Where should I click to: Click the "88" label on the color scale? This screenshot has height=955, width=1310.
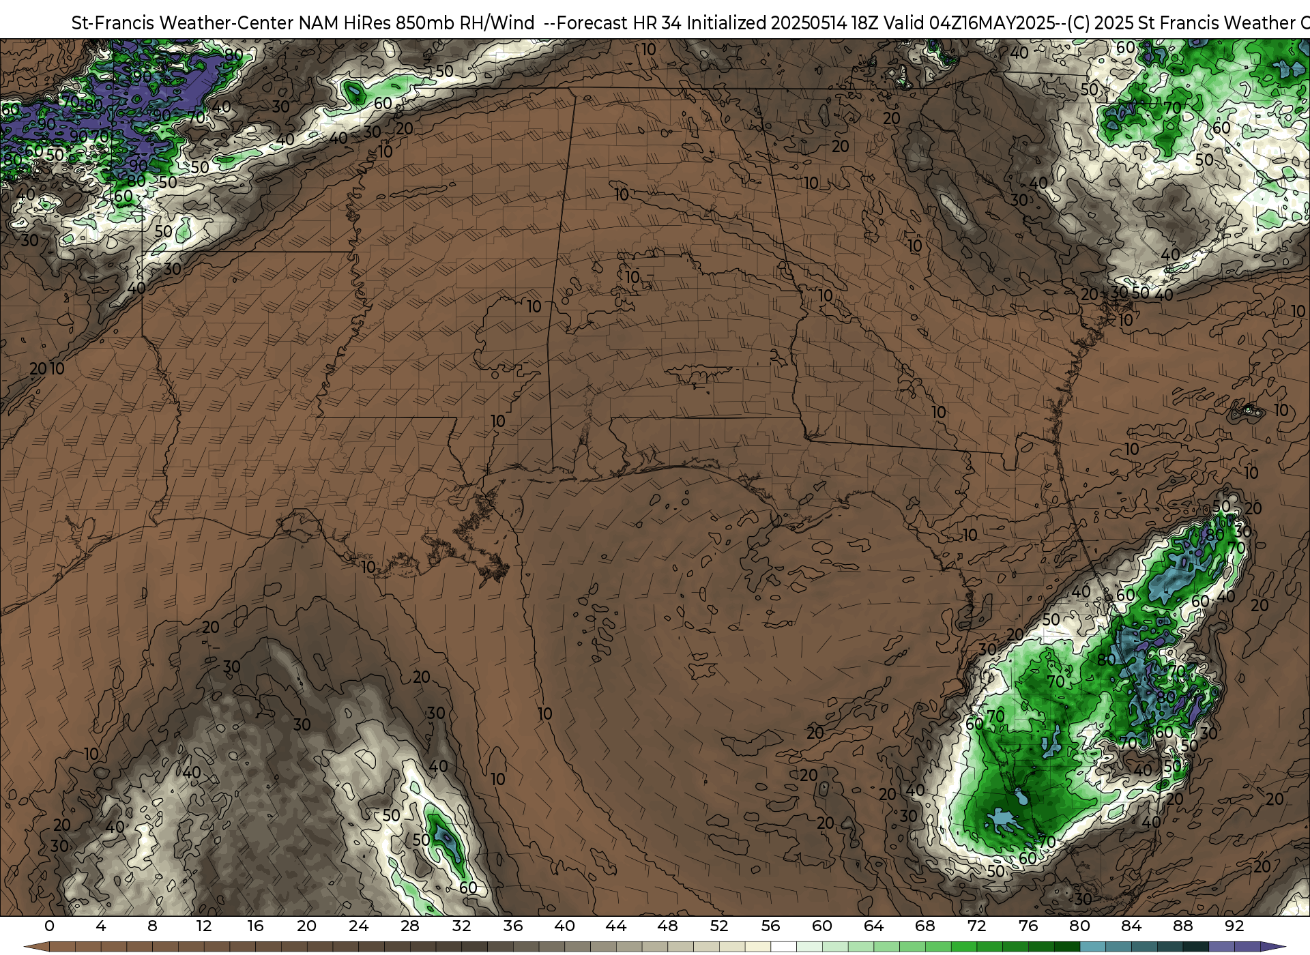[1183, 926]
